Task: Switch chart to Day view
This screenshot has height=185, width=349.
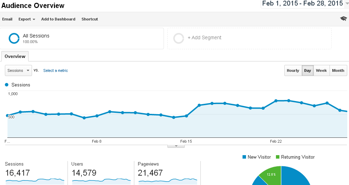Action: pyautogui.click(x=308, y=70)
